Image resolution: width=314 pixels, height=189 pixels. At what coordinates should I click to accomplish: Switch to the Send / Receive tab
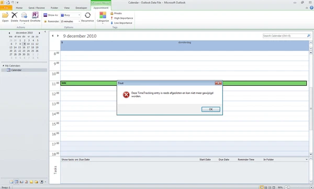(37, 8)
